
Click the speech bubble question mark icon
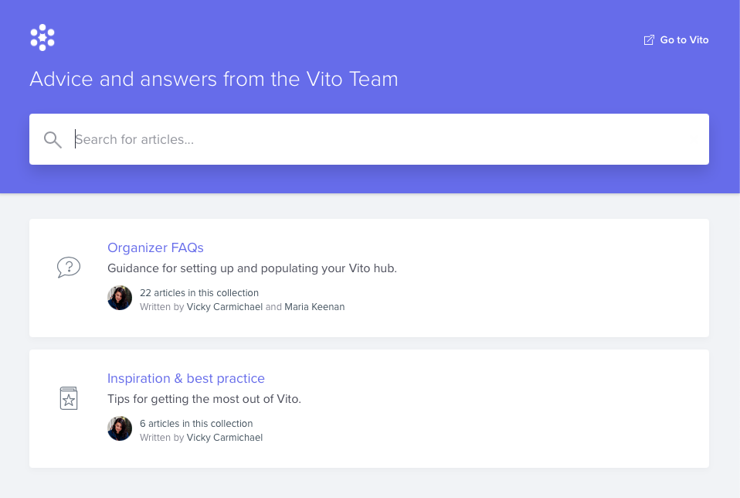click(69, 266)
